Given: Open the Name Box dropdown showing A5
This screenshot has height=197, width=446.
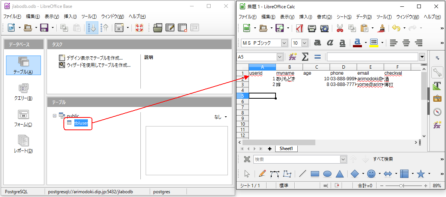Looking at the screenshot, I should pyautogui.click(x=279, y=57).
